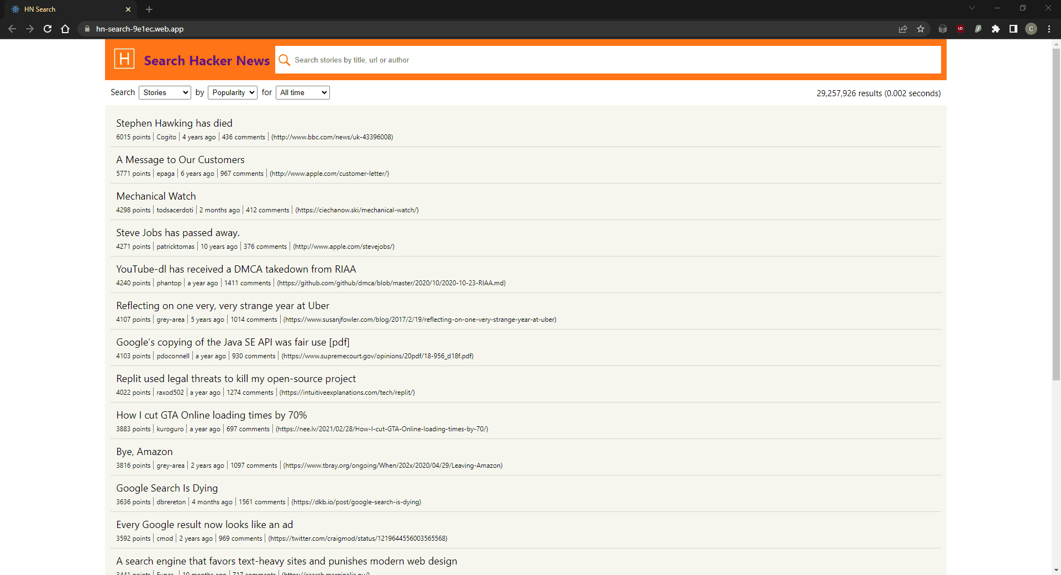Open the susanjfowler.com blog URL

click(420, 320)
